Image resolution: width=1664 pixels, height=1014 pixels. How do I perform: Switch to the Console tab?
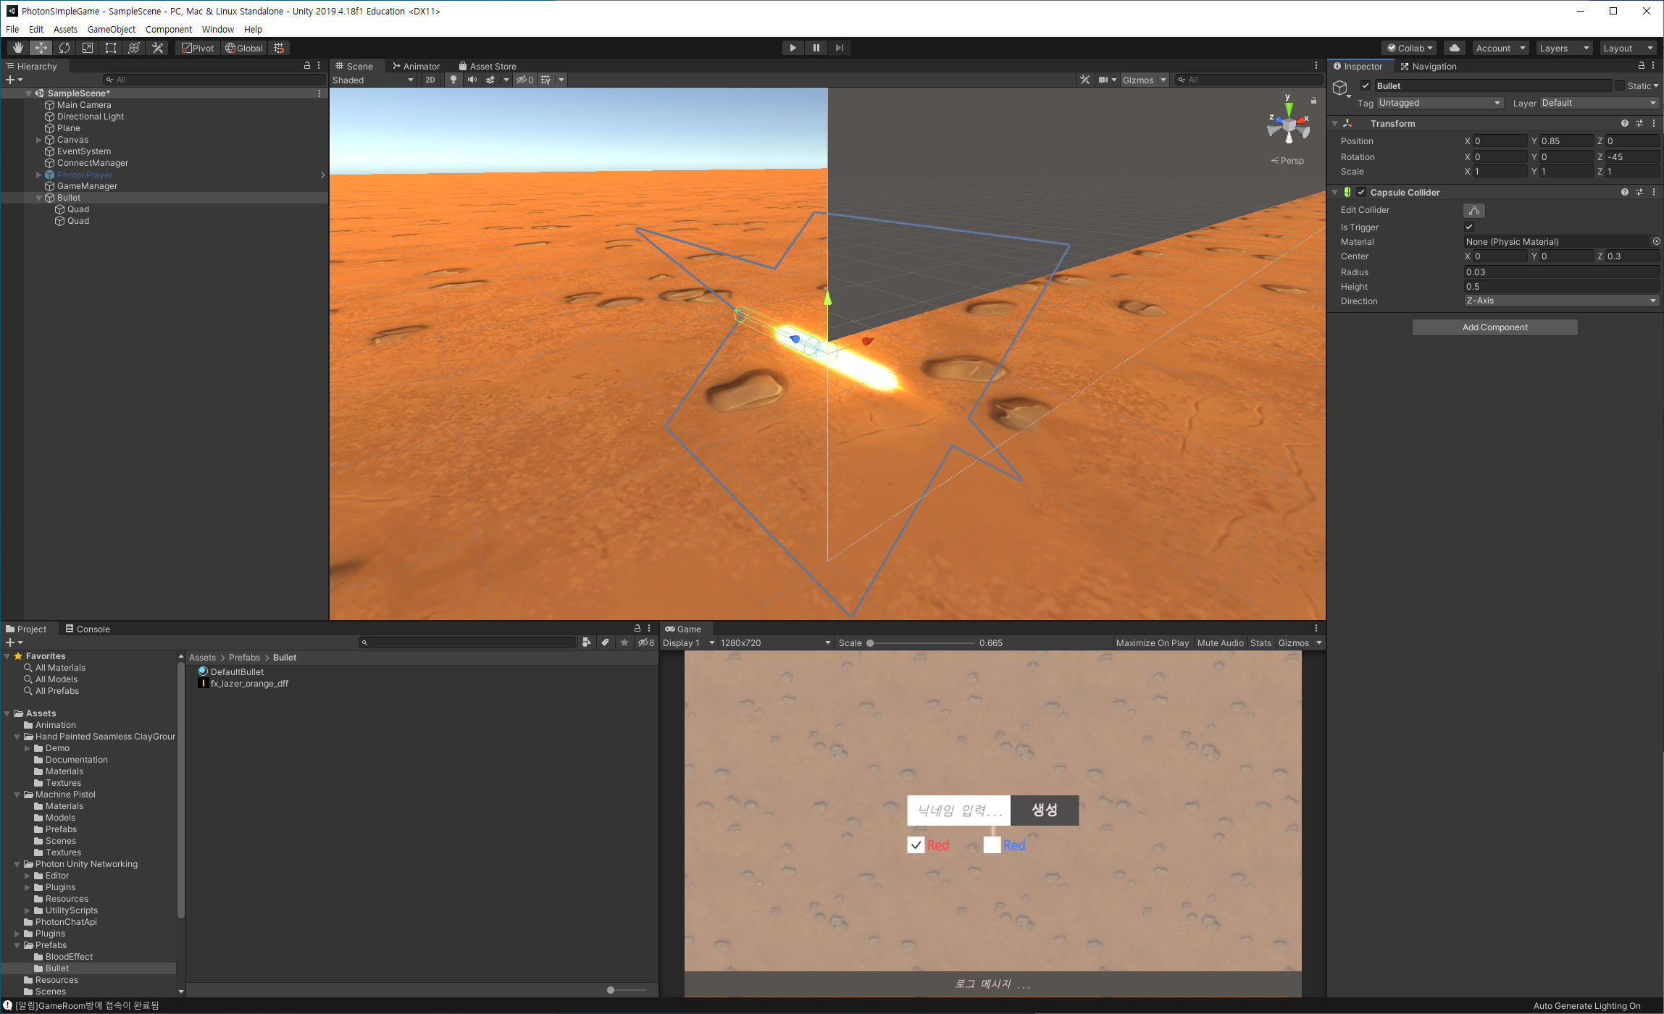[88, 629]
